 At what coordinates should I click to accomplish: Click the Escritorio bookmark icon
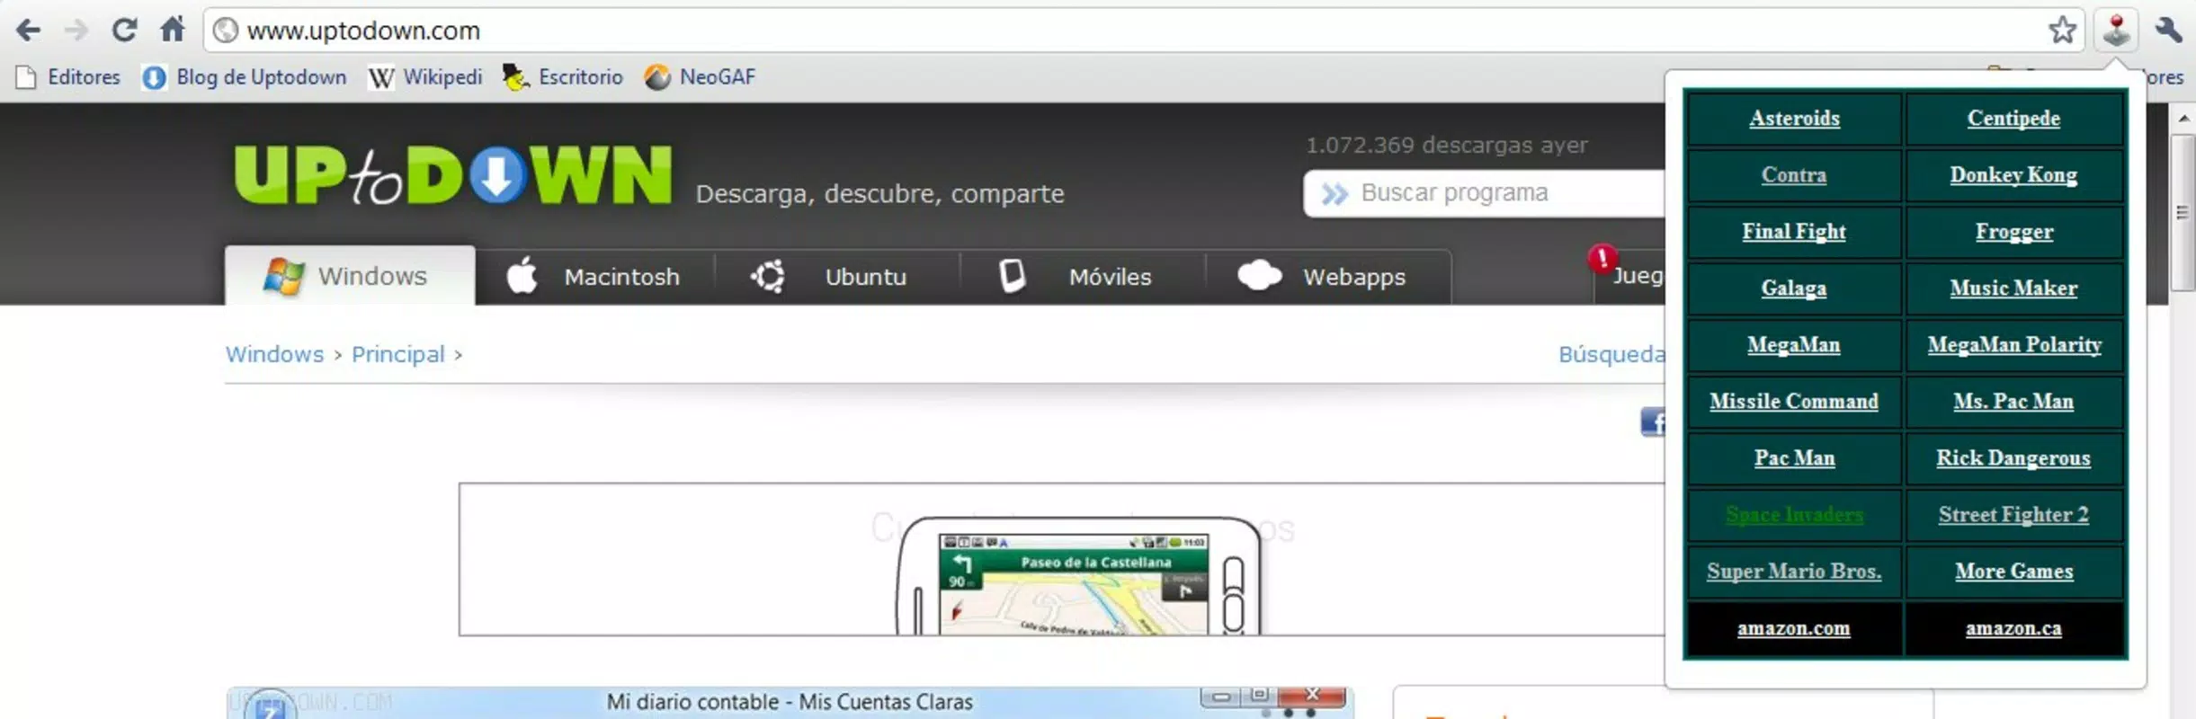(515, 77)
